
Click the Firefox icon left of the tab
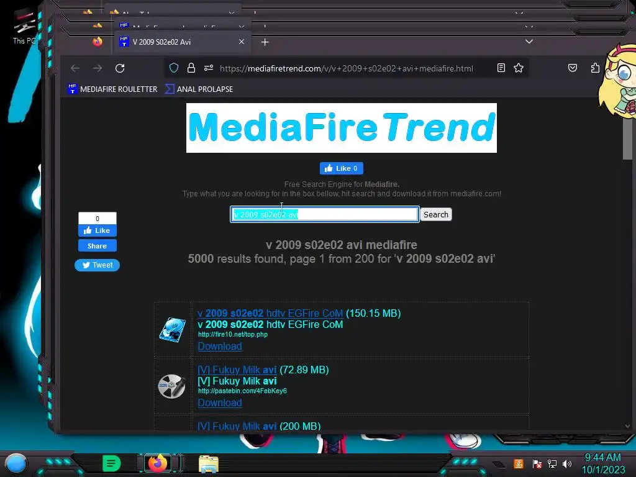(x=98, y=42)
